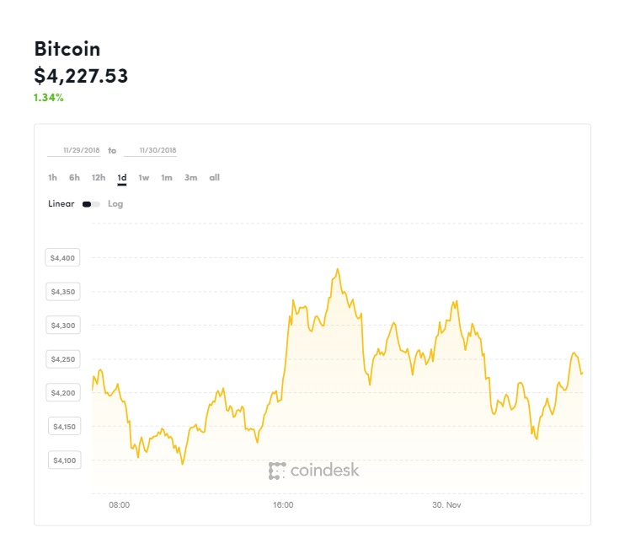625x560 pixels.
Task: View the all-time price range
Action: (215, 178)
